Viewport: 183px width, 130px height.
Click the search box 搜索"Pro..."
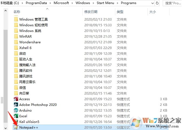point(173,3)
